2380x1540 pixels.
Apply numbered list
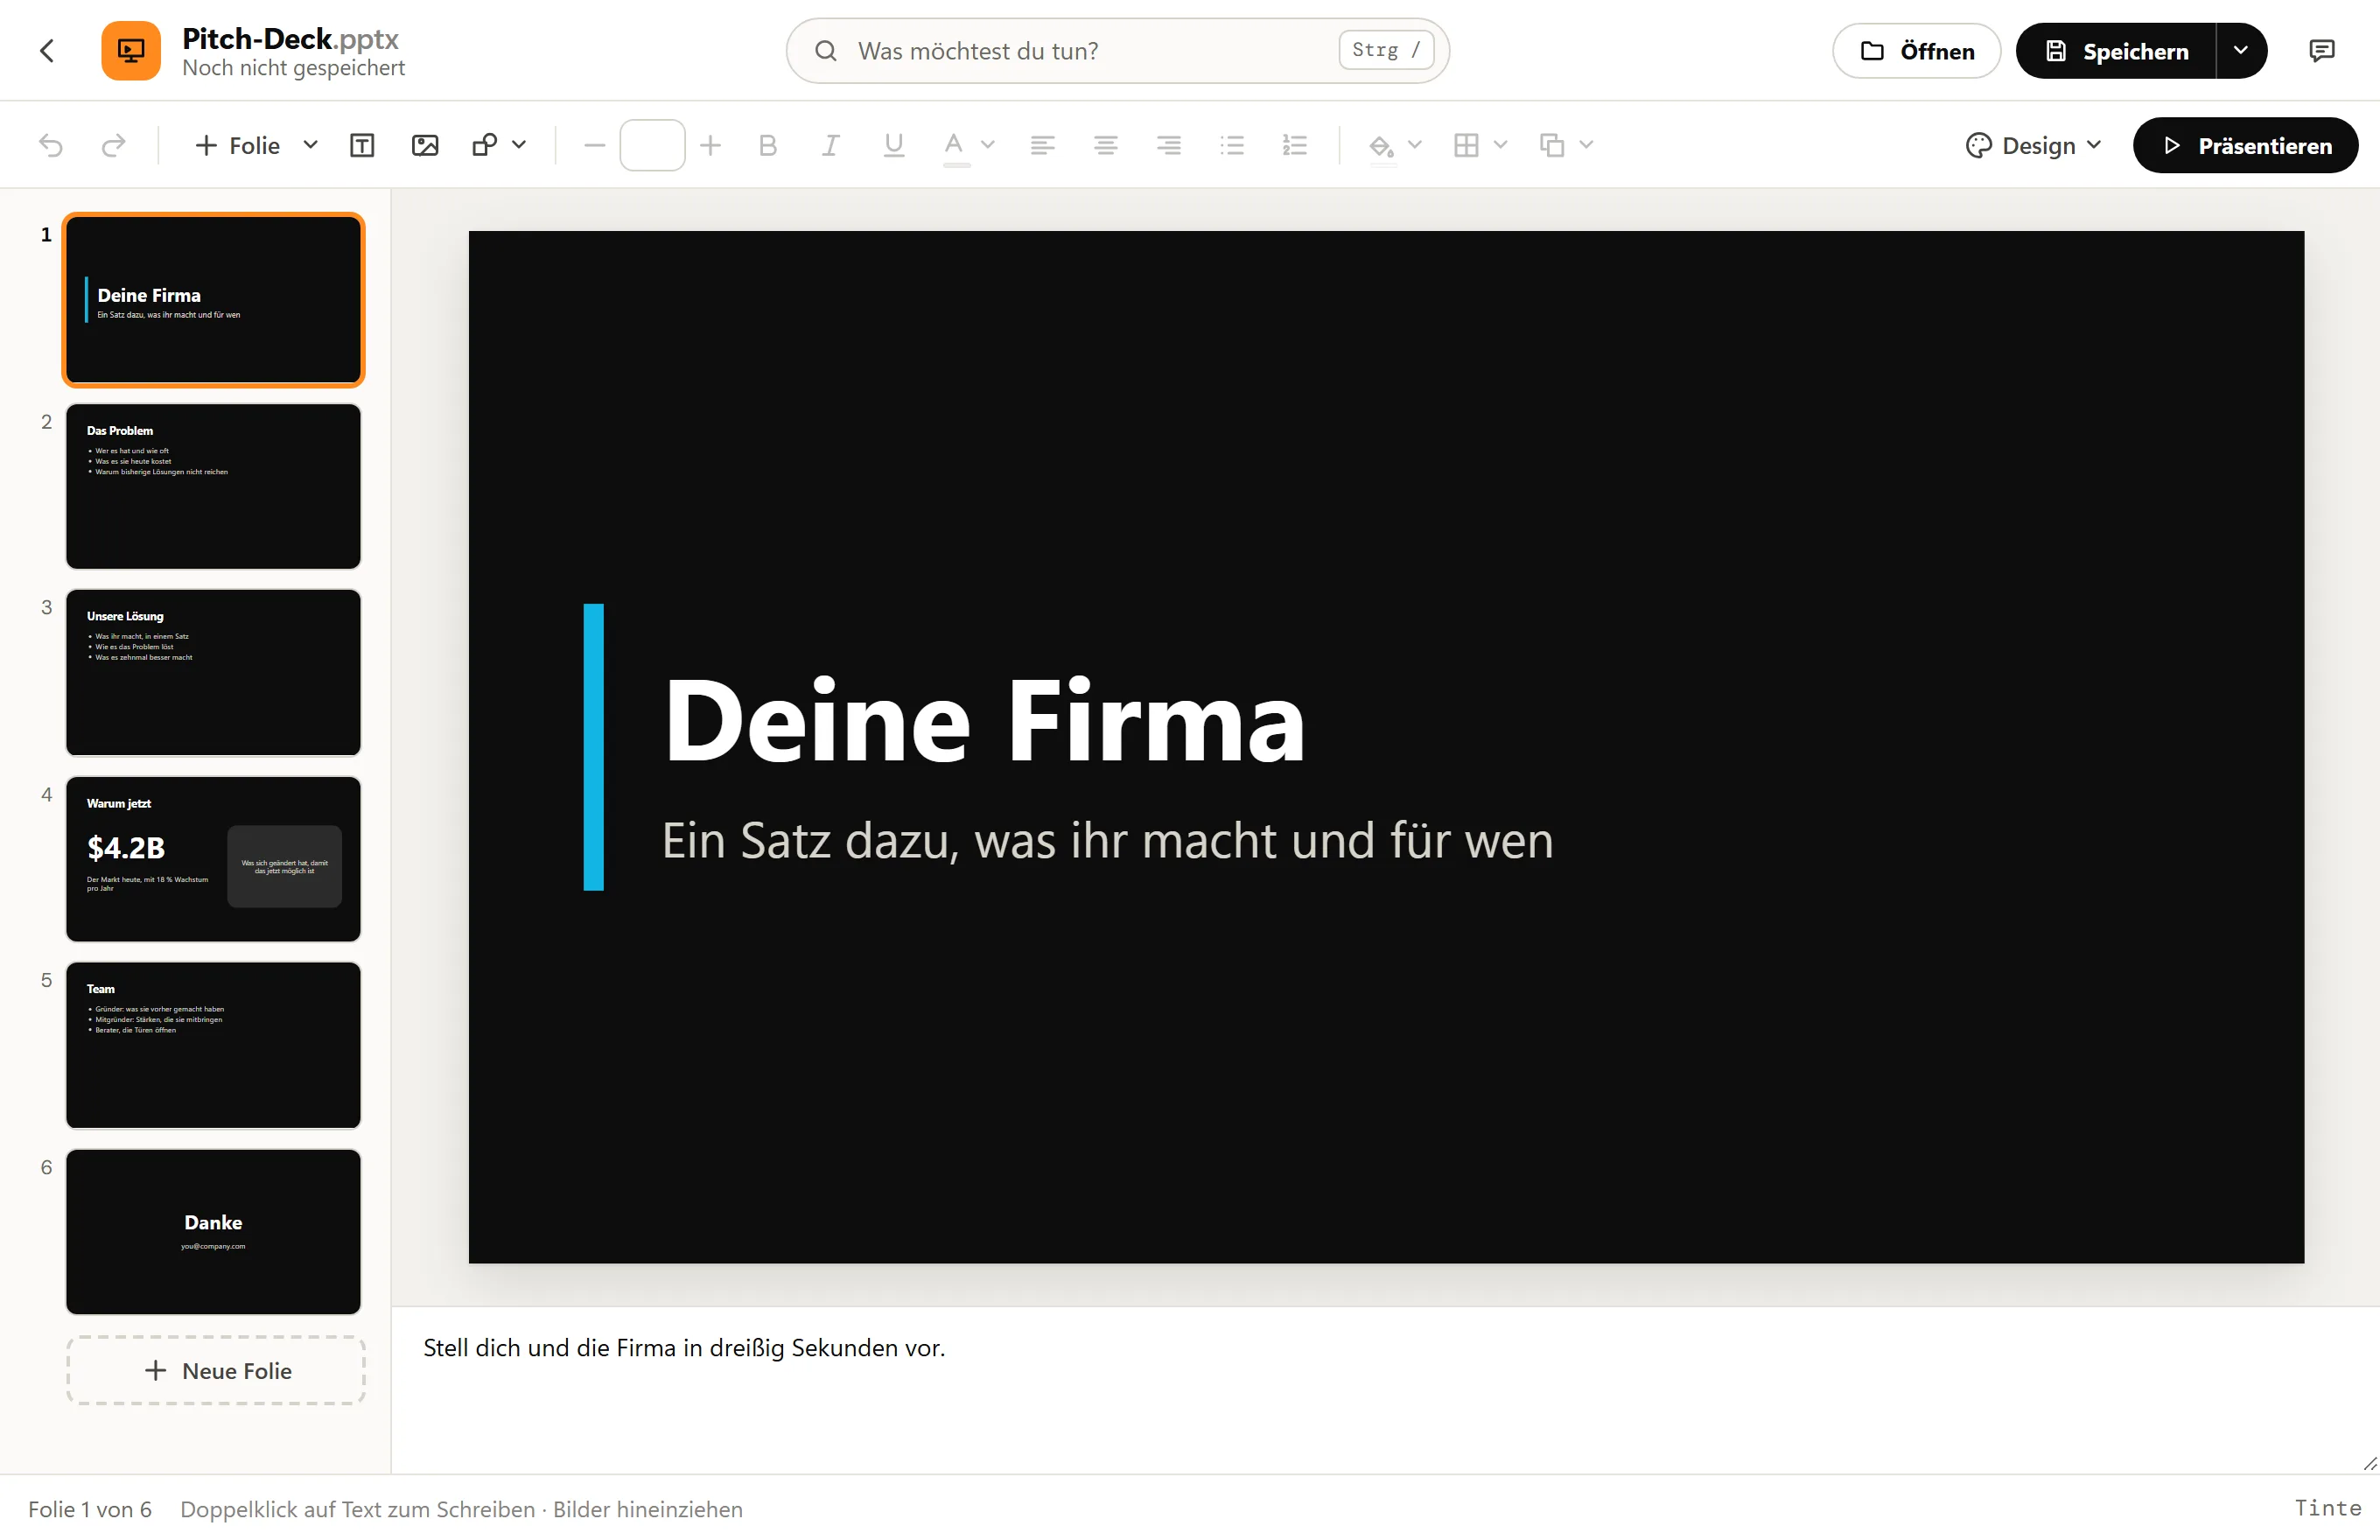coord(1295,146)
